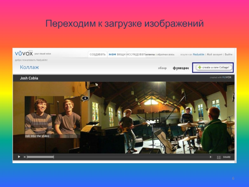Click create a new Collage button
The height and width of the screenshot is (187, 249).
[x=214, y=67]
